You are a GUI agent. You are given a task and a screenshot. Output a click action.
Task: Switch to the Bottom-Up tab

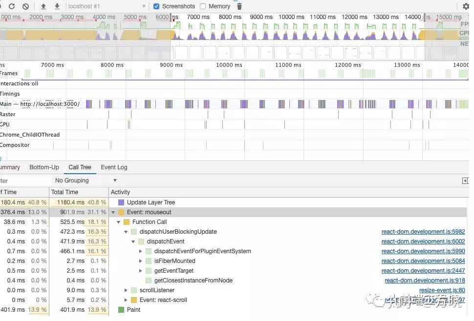(x=44, y=167)
